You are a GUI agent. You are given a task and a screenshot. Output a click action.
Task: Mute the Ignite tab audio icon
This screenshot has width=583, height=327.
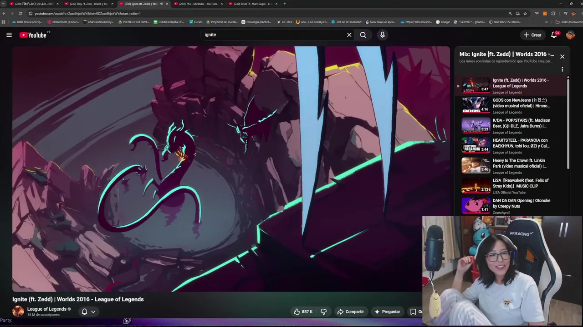[161, 4]
